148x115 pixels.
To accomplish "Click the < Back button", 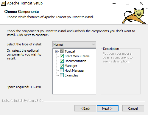I will [85, 108].
